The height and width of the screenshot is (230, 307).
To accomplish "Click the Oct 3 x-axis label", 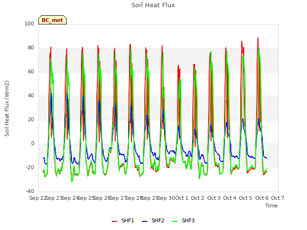I will coord(214,198).
